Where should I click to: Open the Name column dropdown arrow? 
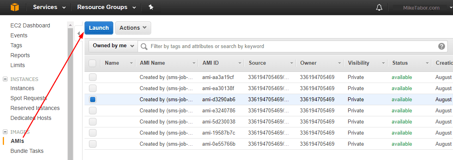point(132,63)
